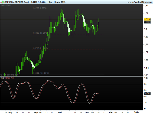Viewport: 153px width, 114px height.
Task: Click the 1,55 price axis label
Action: tap(146, 68)
